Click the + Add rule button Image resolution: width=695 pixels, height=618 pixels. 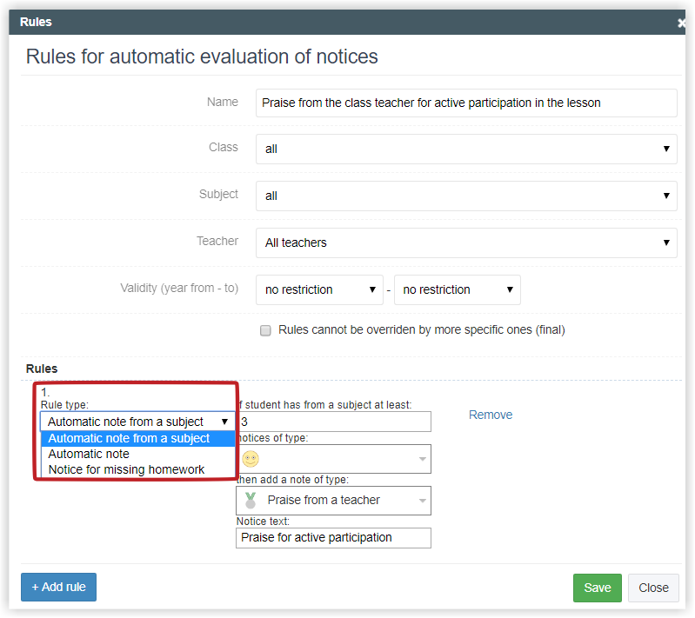click(x=58, y=587)
